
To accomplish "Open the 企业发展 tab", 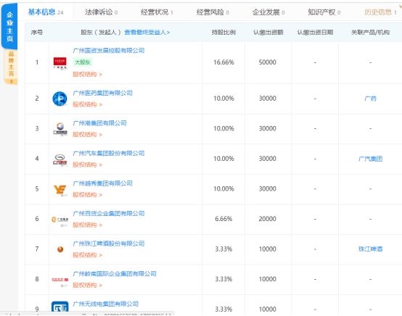I will point(268,12).
